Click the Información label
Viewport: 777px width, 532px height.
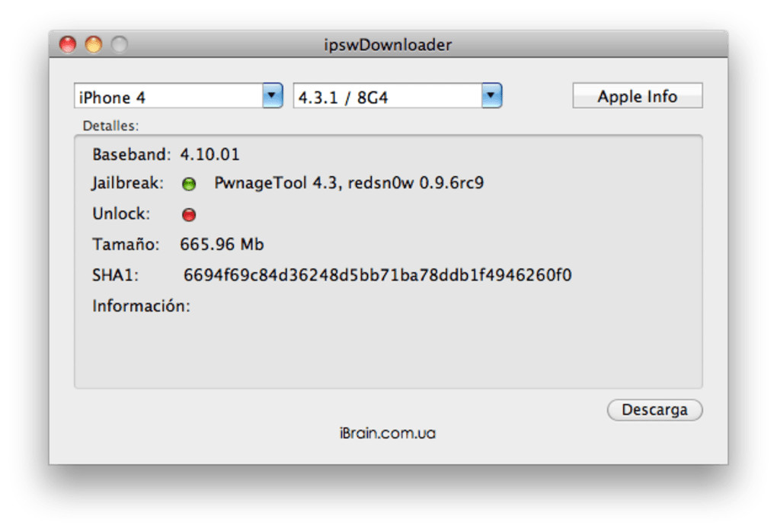pos(141,306)
